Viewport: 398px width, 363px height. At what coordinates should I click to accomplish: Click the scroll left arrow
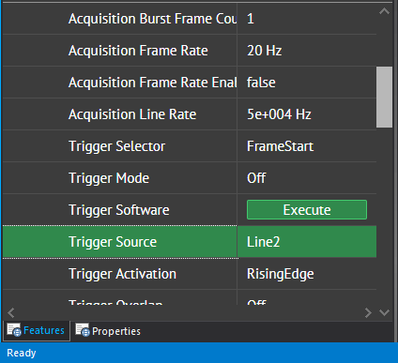click(11, 312)
